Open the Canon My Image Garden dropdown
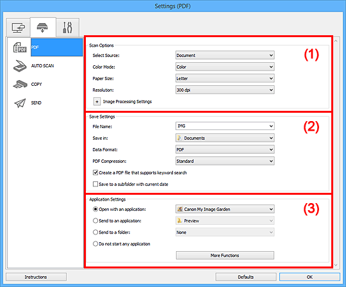 point(225,209)
